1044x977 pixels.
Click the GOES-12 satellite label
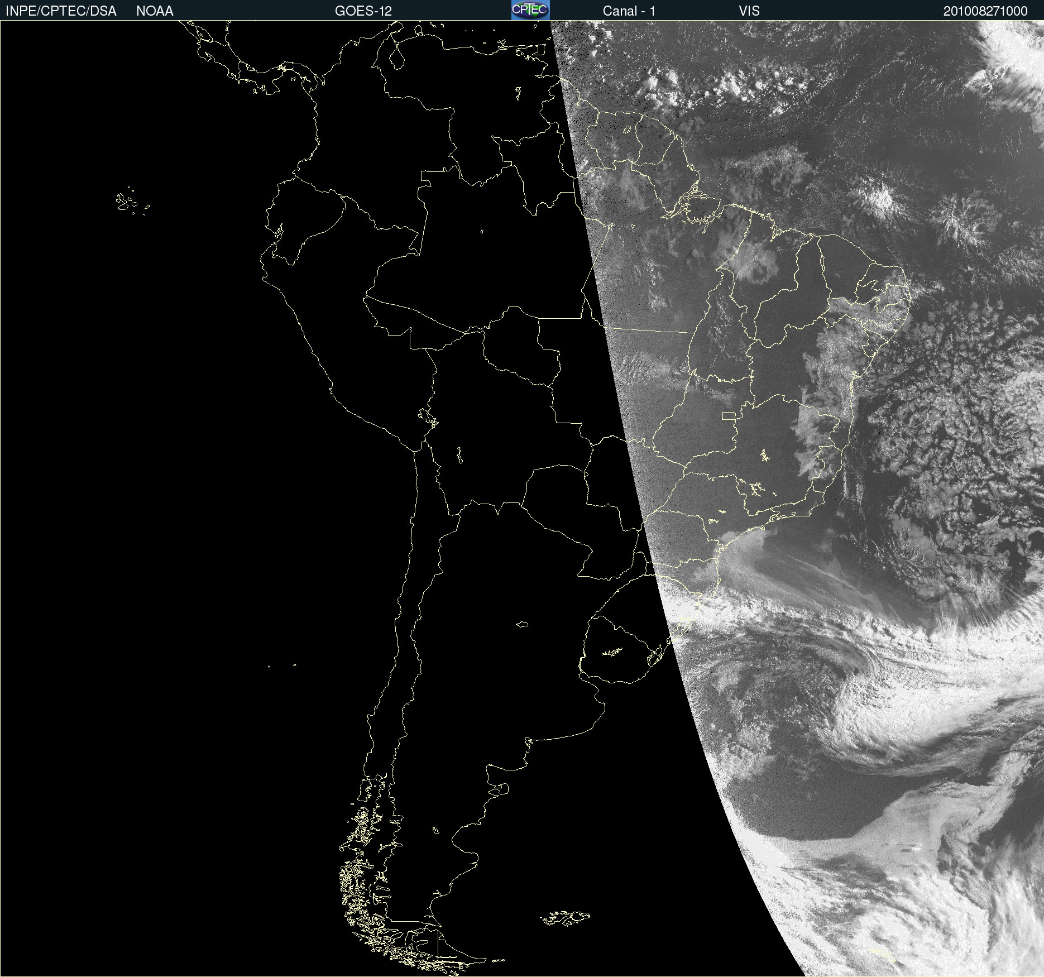pos(363,11)
